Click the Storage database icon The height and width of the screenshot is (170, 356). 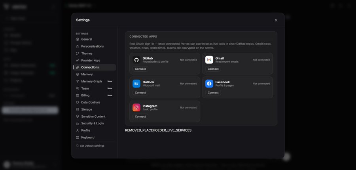click(78, 109)
